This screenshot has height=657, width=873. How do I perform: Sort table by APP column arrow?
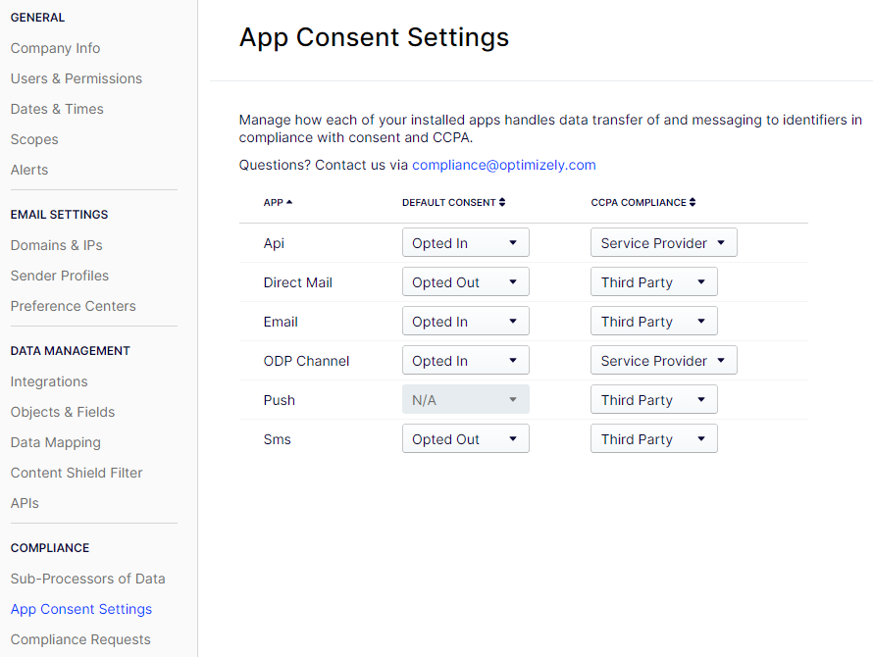point(289,202)
